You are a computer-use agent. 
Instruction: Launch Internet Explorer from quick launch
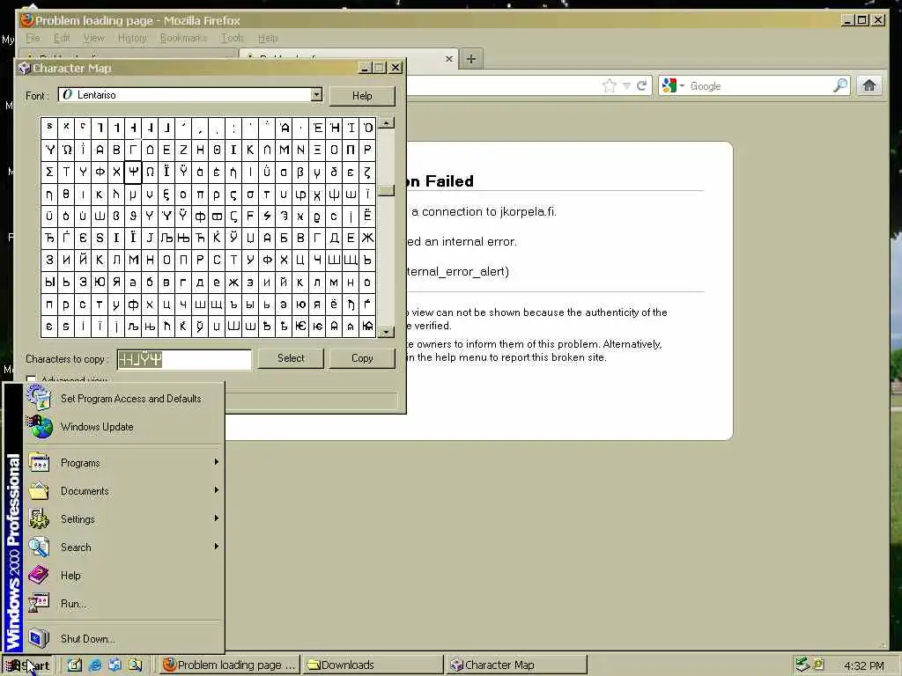[x=95, y=665]
